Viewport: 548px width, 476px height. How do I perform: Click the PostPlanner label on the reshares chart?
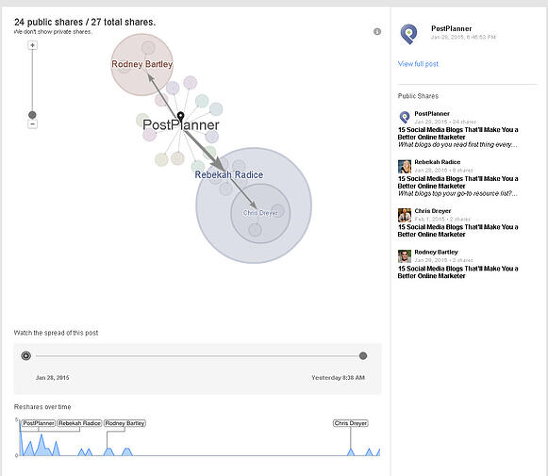pos(39,423)
